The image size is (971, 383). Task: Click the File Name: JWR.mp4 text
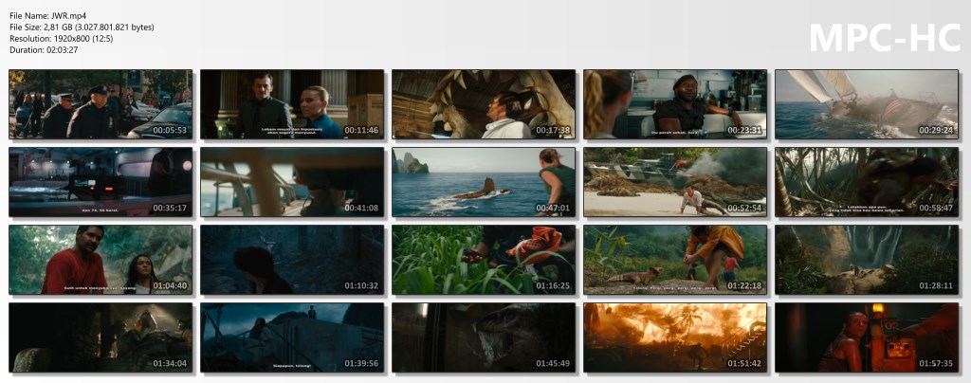pyautogui.click(x=46, y=16)
